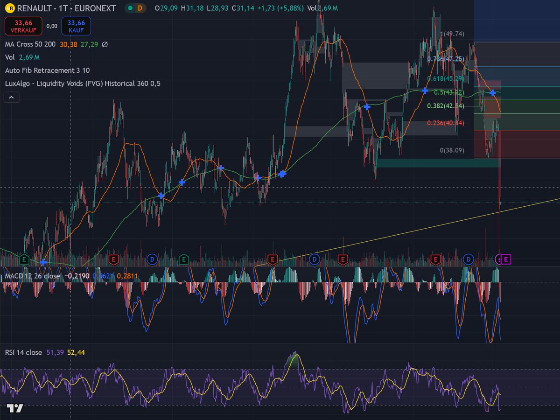Click the orange MACD signal value 0,2811
The height and width of the screenshot is (420, 560).
click(127, 276)
